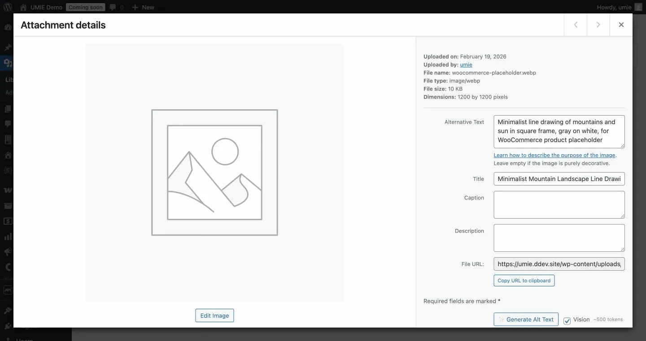
Task: Open WooCommerce via the Woo sidebar icon
Action: pyautogui.click(x=8, y=190)
